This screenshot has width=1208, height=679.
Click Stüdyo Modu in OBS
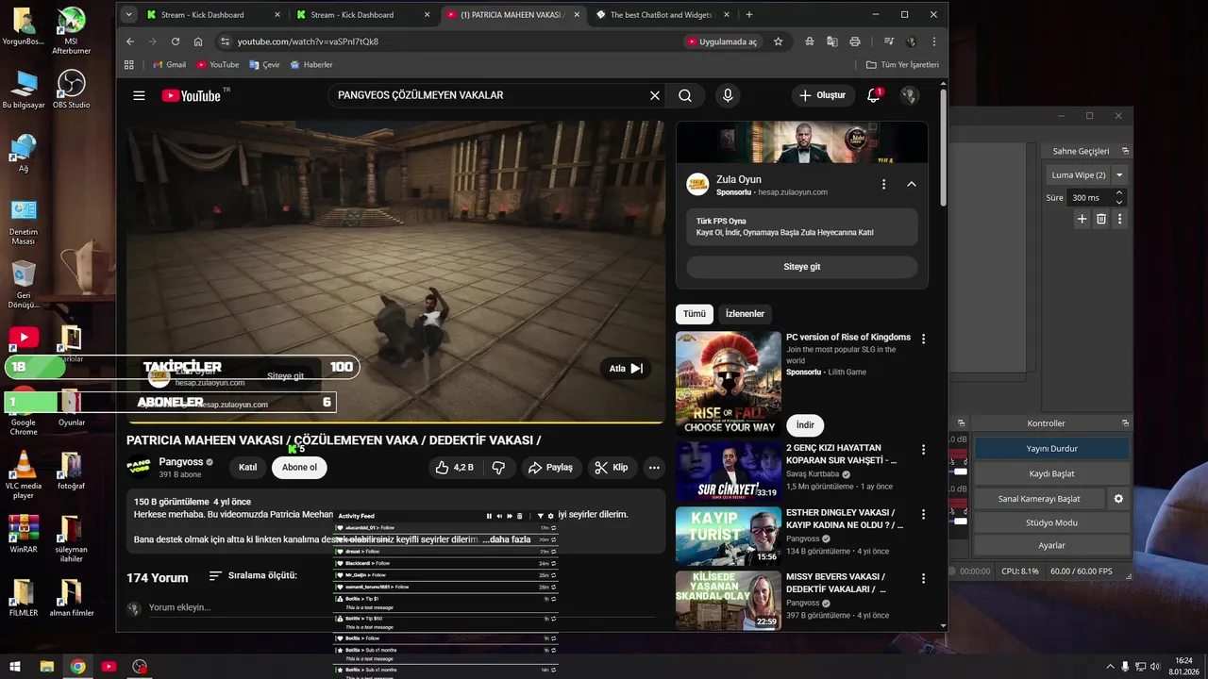click(1051, 522)
